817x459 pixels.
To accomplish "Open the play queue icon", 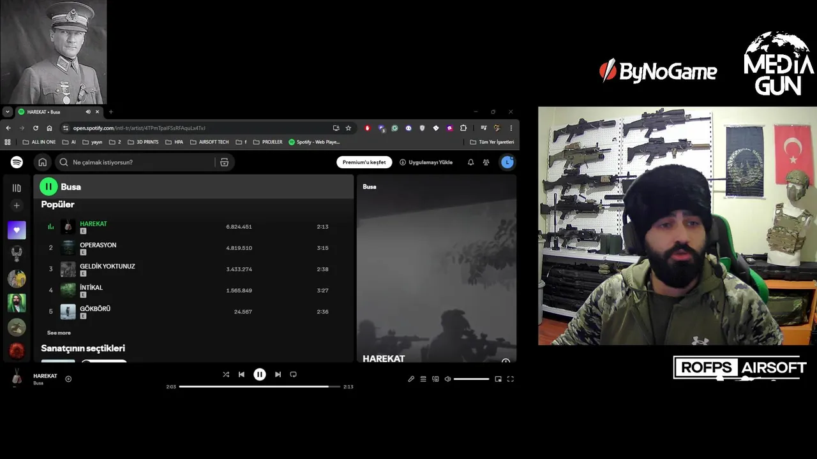I will pos(423,379).
